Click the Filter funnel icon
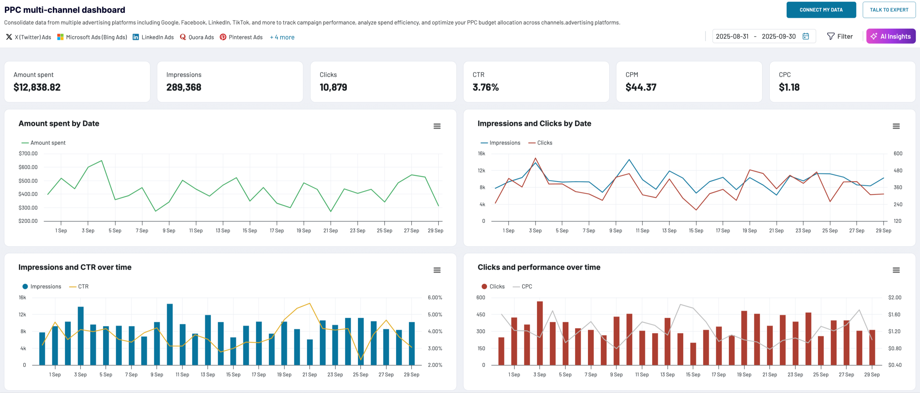Viewport: 920px width, 393px height. pos(831,36)
